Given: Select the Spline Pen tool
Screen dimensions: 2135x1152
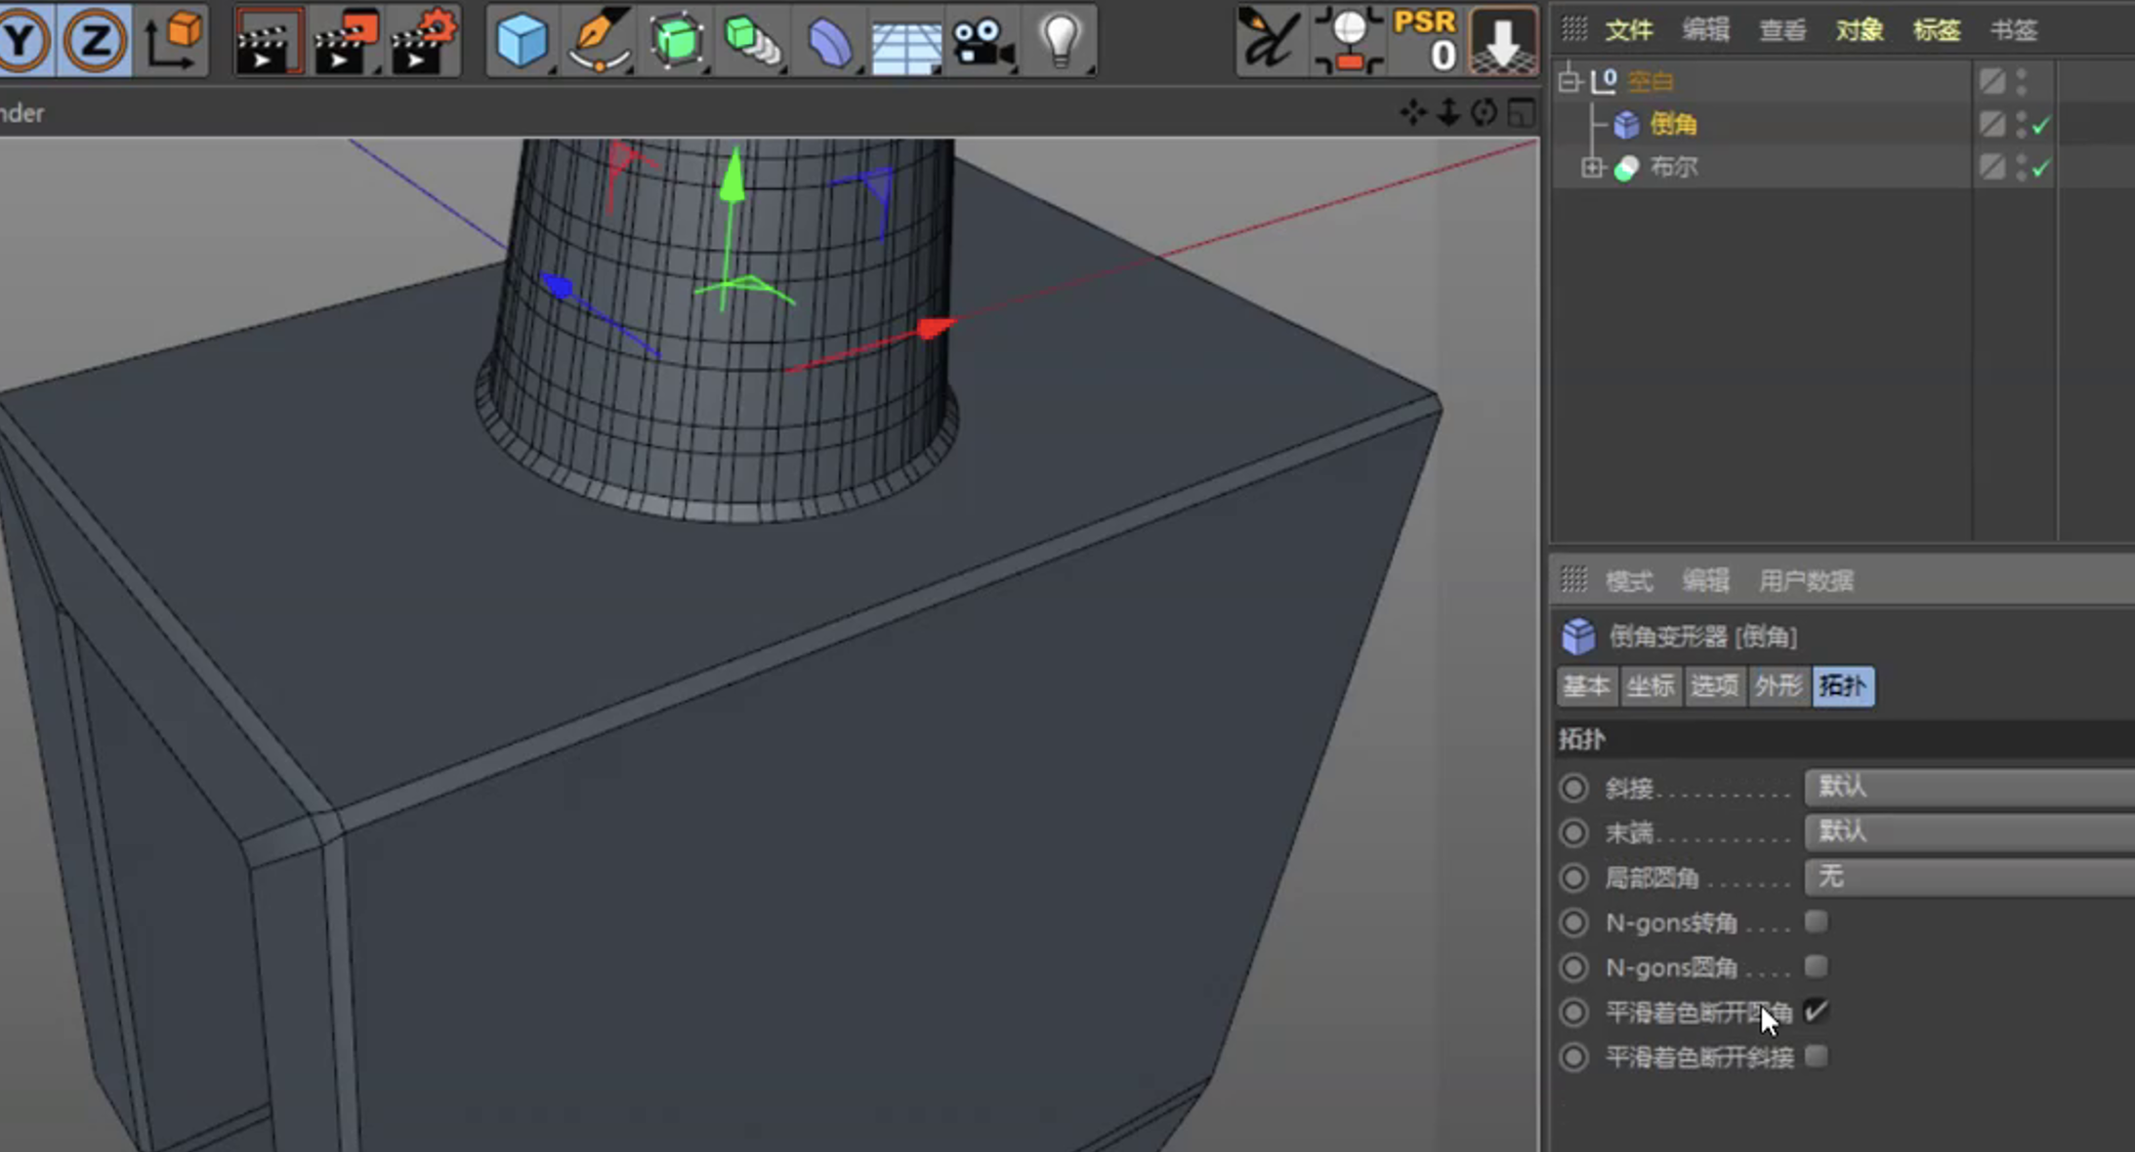Looking at the screenshot, I should click(598, 41).
